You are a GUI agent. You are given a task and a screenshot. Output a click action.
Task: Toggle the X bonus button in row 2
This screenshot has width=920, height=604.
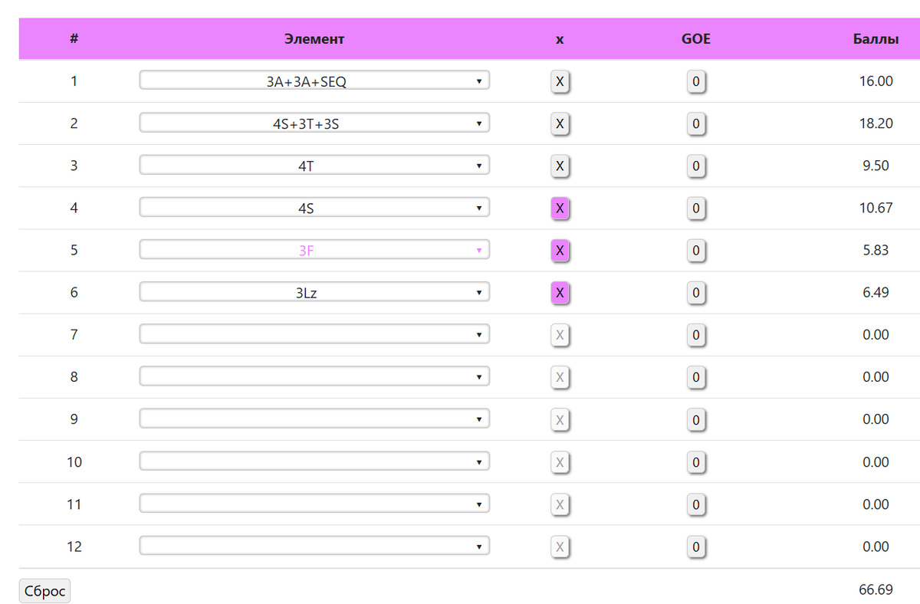(560, 123)
